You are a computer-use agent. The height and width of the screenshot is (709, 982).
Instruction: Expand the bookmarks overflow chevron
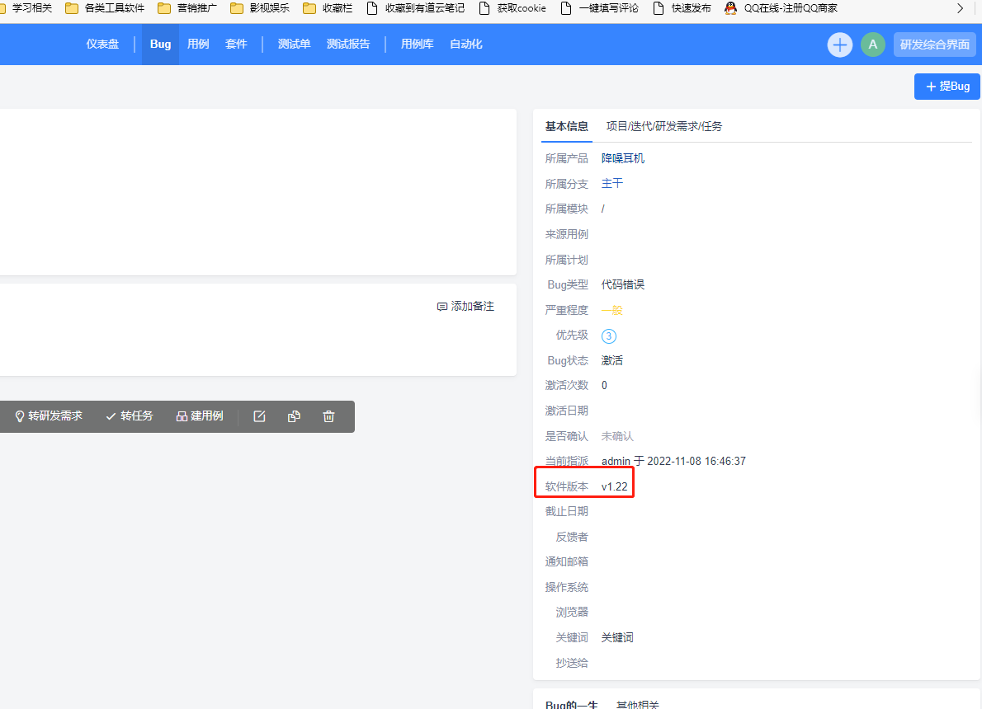(x=960, y=8)
